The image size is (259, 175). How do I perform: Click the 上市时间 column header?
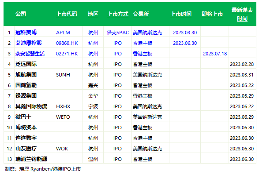point(181,14)
